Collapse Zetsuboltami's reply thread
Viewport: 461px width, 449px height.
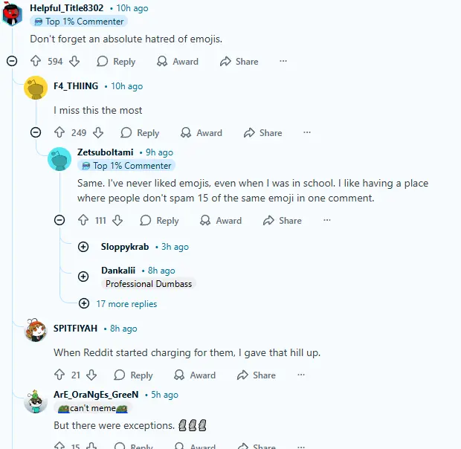(60, 220)
